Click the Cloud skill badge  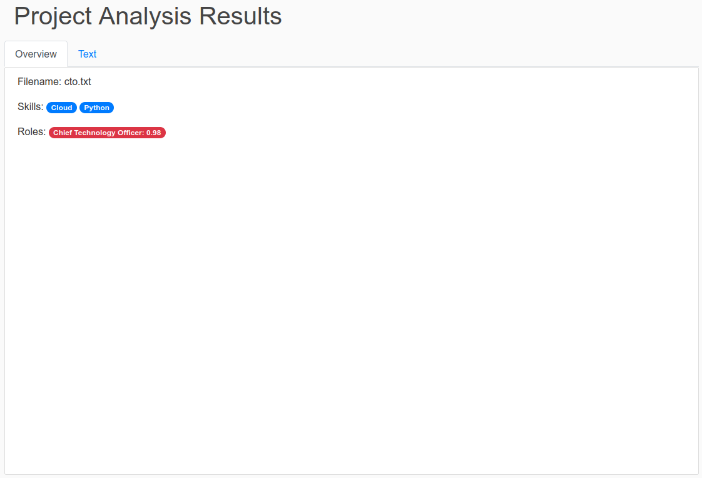click(x=61, y=108)
